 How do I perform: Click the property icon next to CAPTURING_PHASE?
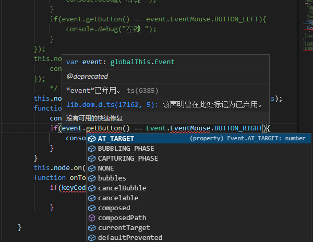coord(92,159)
